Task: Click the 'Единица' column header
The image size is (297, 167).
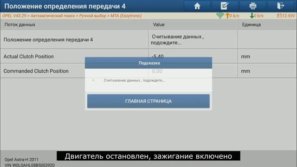Action: [x=252, y=25]
